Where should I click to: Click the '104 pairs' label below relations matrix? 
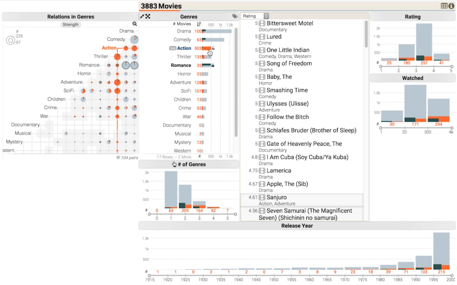coord(130,158)
